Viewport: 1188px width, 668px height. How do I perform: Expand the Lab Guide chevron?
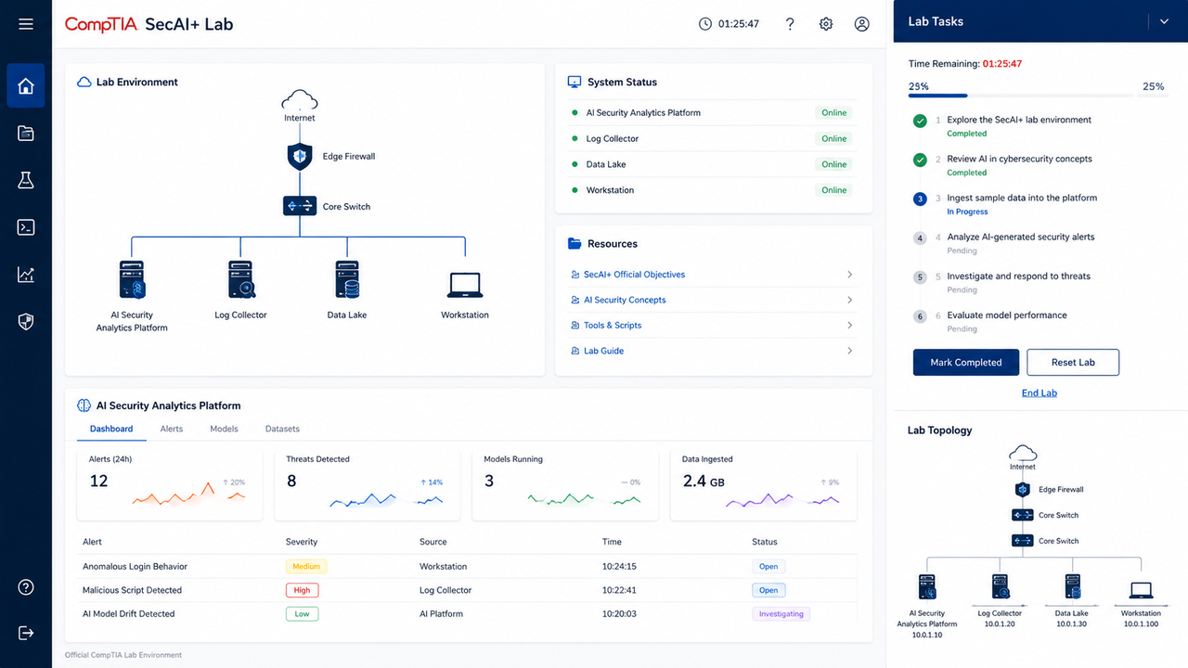850,351
